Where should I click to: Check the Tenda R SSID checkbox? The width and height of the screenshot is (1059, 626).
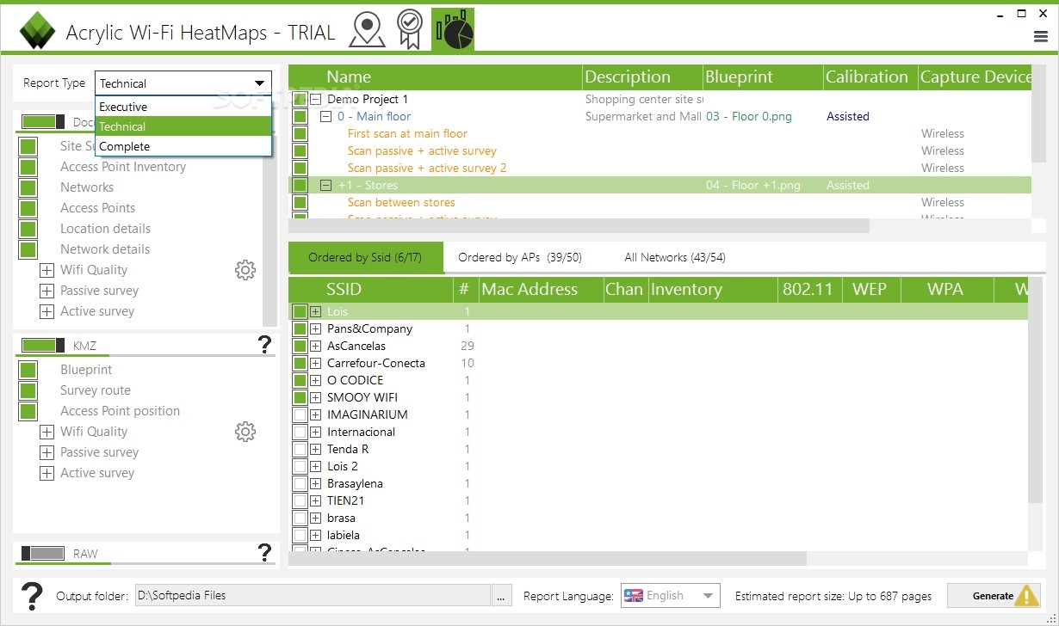coord(300,449)
